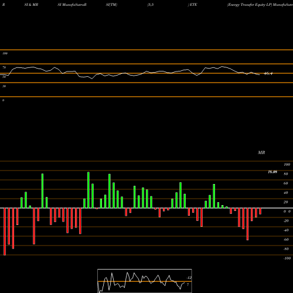Click the tallest green bar in the MR histogram
This screenshot has height=293, width=293.
(88, 190)
